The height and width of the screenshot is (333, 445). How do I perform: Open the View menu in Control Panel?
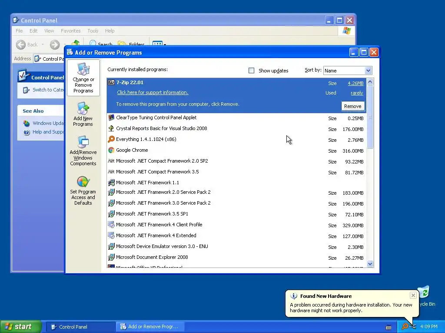pos(49,31)
